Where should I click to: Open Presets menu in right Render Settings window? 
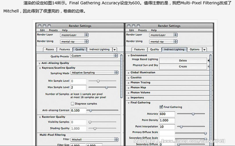pos(142,30)
